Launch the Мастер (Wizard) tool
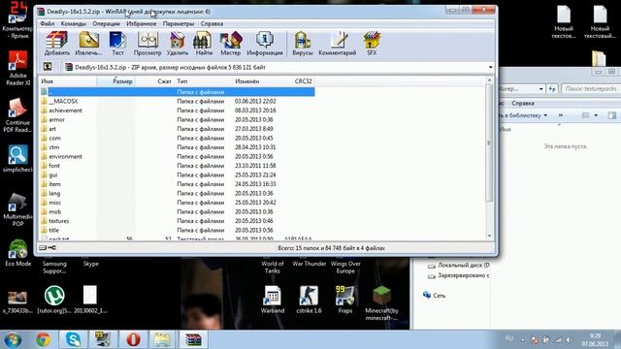The image size is (621, 349). pyautogui.click(x=231, y=43)
